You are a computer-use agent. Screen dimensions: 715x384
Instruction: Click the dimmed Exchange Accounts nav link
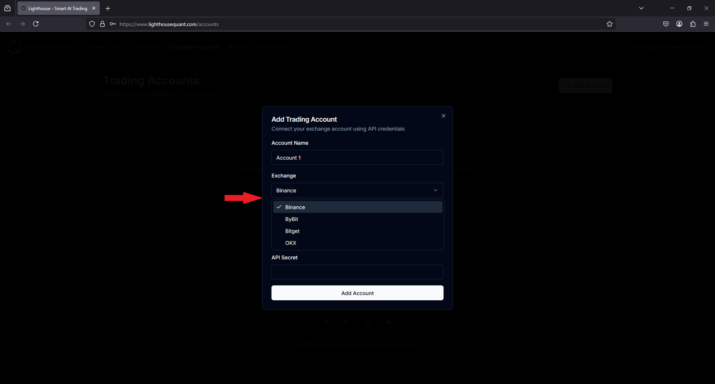pos(194,47)
